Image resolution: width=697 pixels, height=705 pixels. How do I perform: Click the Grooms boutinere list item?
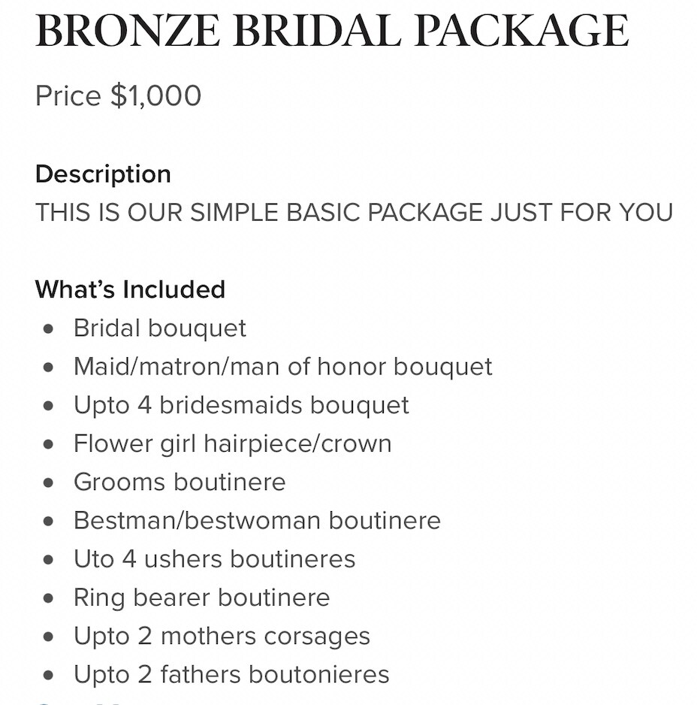180,482
